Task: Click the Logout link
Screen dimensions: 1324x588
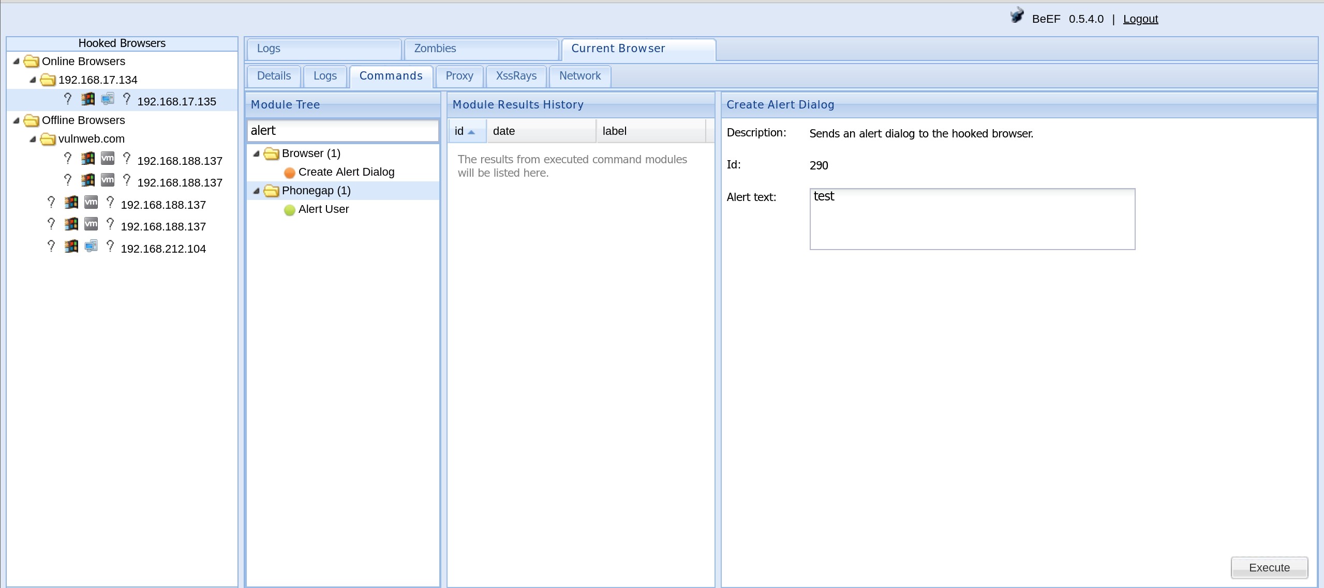Action: 1140,19
